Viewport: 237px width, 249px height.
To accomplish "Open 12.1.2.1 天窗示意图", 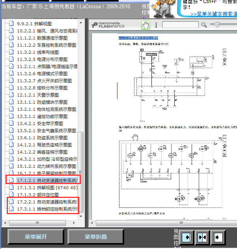I will (38, 95).
